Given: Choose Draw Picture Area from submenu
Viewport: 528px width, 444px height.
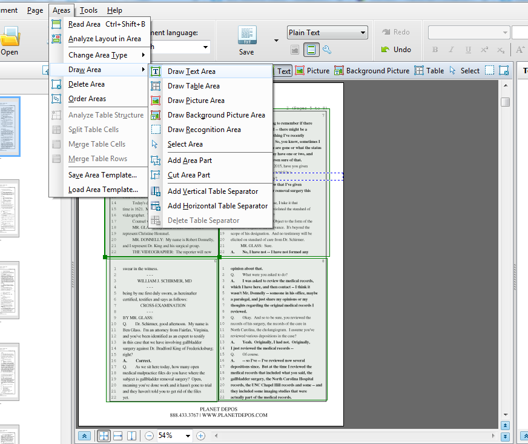Looking at the screenshot, I should click(211, 101).
